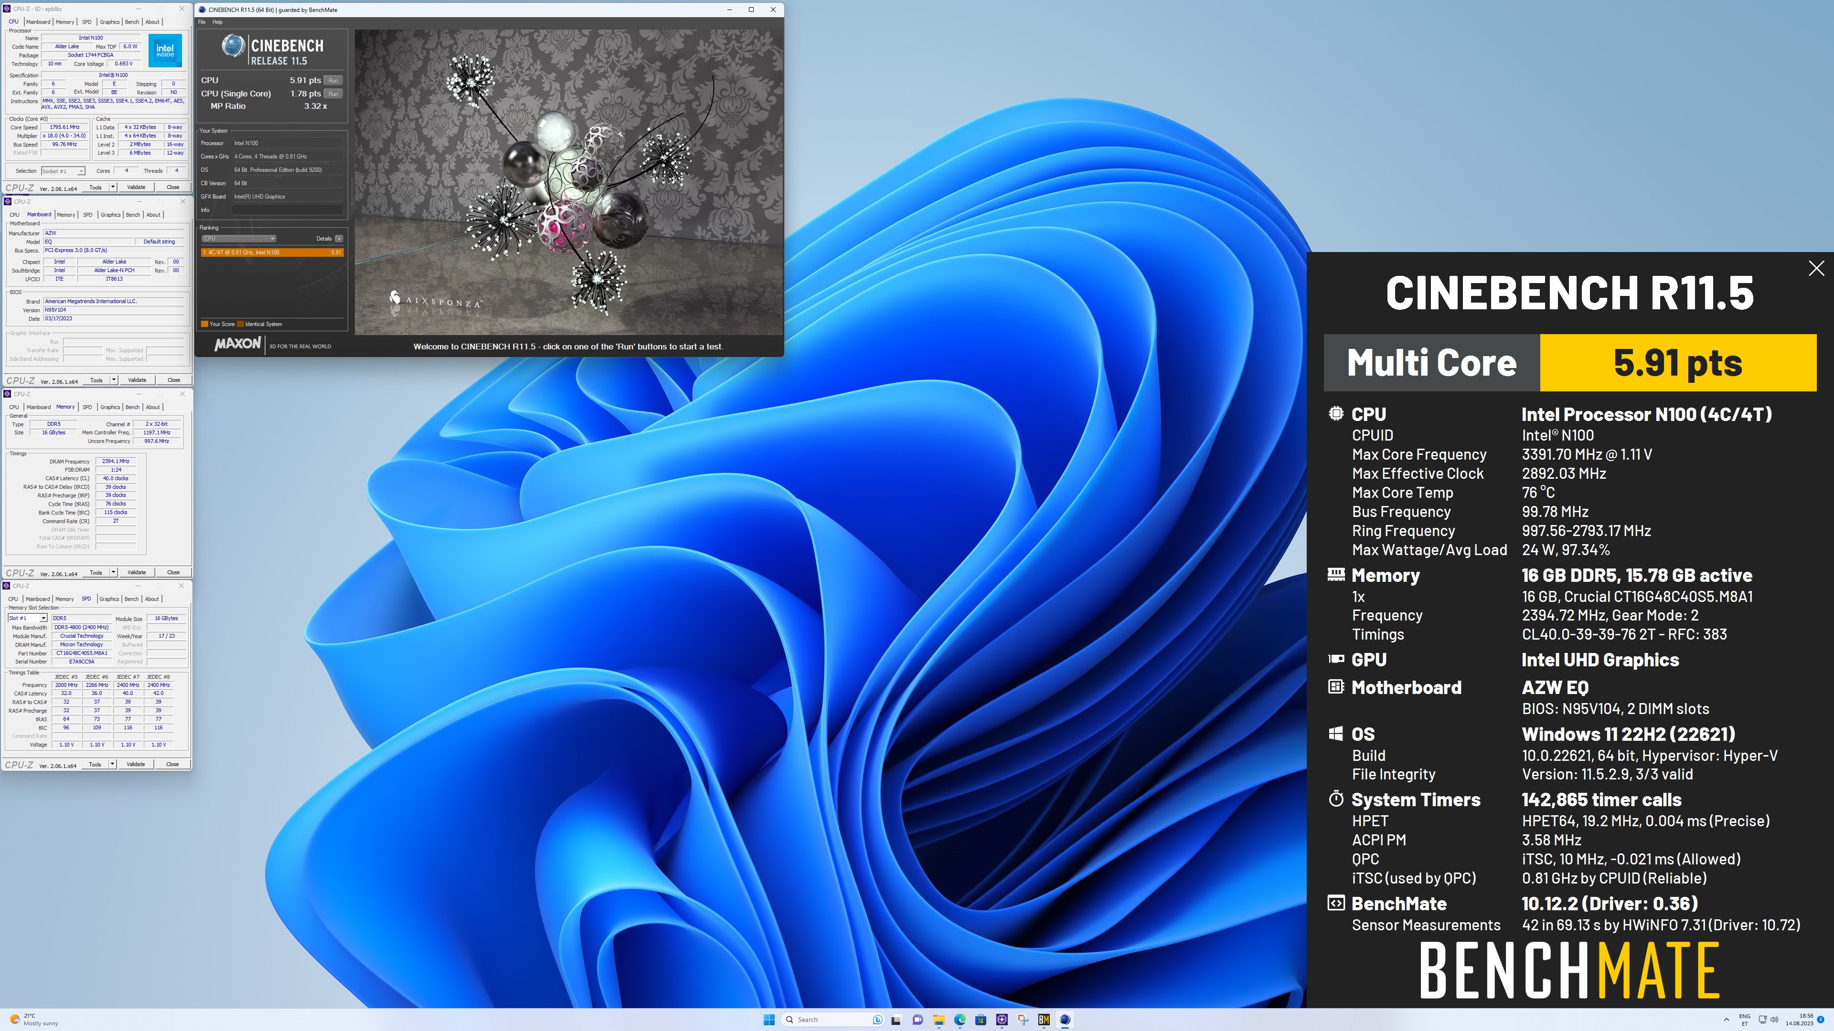
Task: Click the Cinebench sphere logo
Action: (x=233, y=46)
